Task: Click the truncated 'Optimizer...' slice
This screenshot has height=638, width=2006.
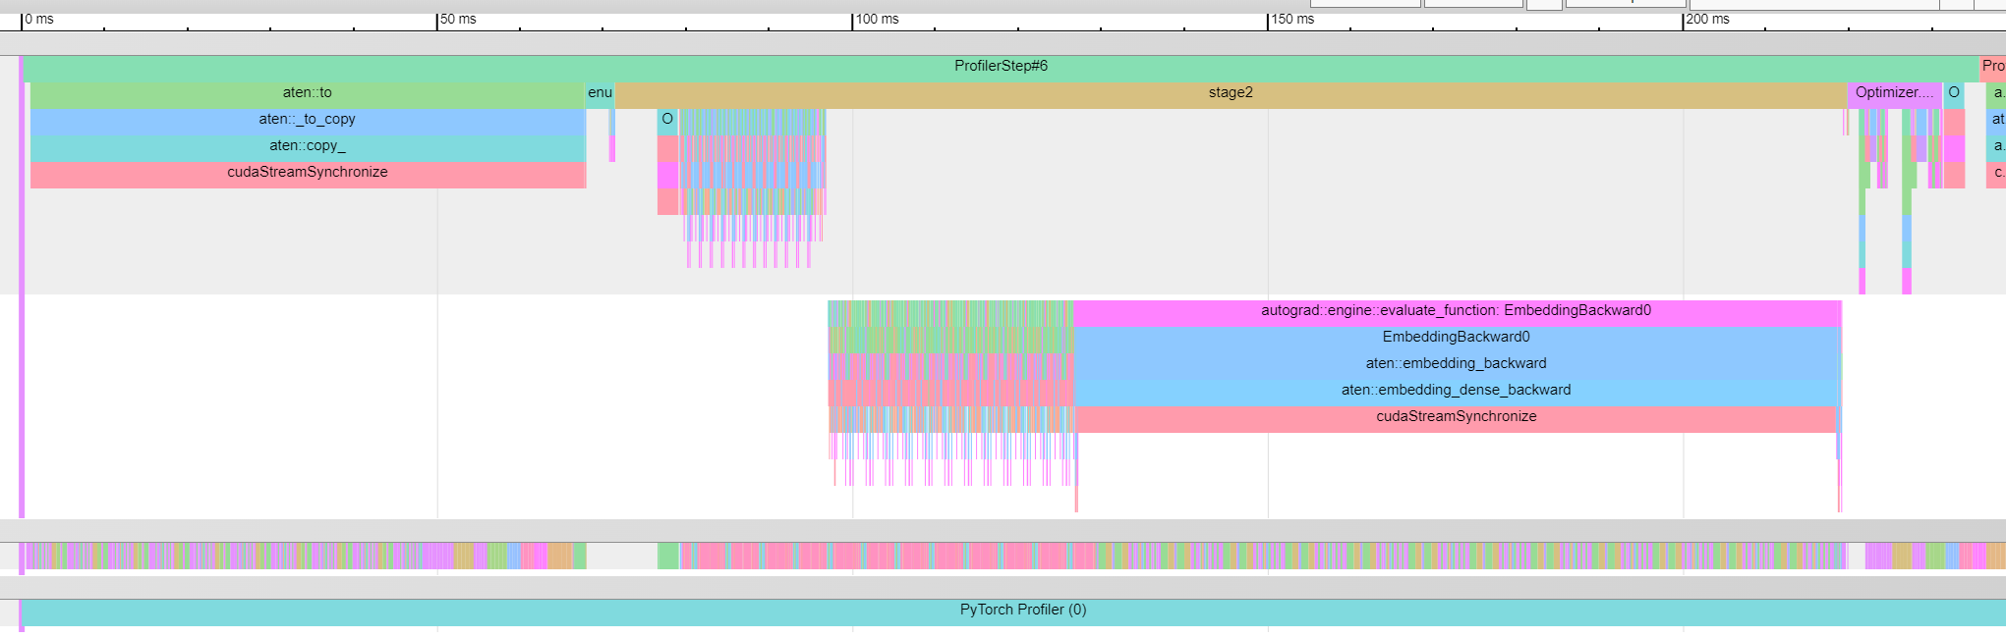Action: (x=1893, y=93)
